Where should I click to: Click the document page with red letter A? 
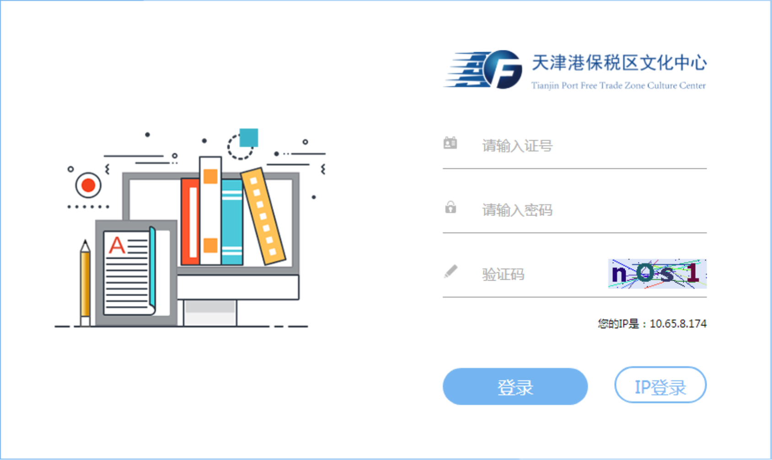pyautogui.click(x=130, y=272)
